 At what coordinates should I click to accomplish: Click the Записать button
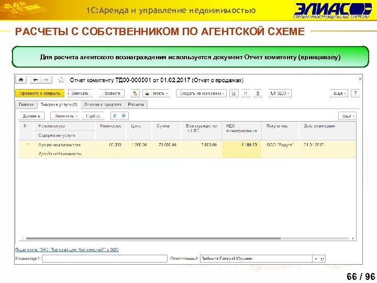tap(80, 93)
